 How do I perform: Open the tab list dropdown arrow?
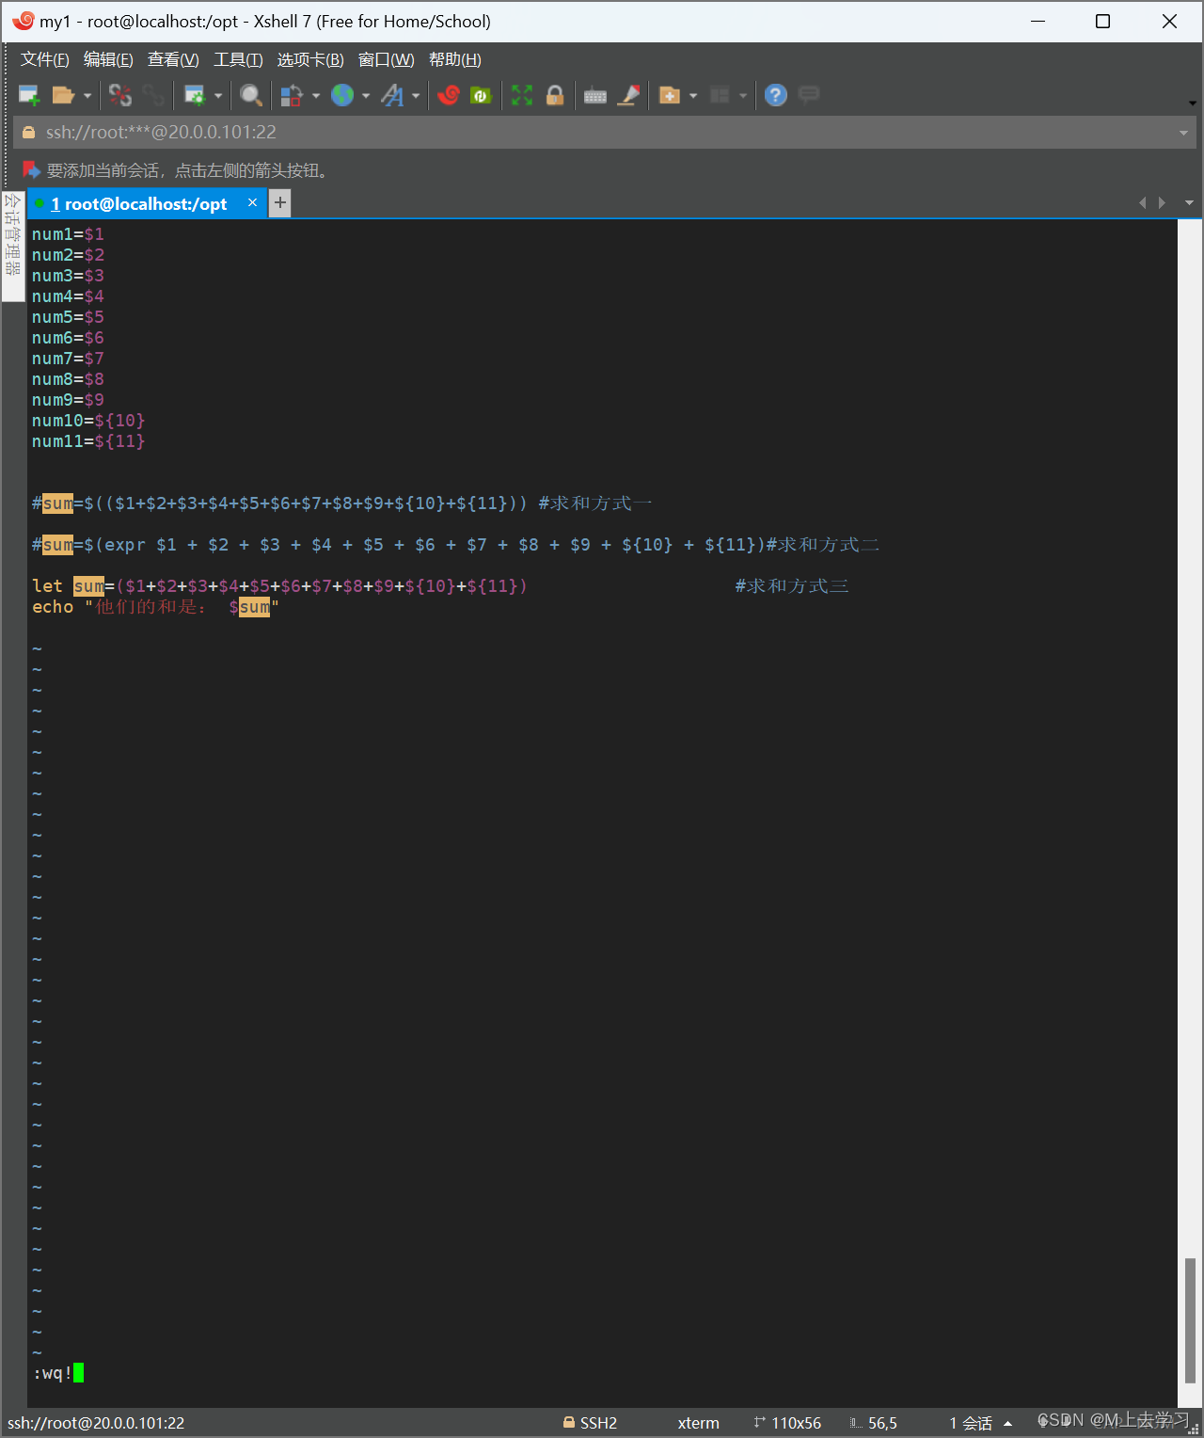coord(1189,202)
